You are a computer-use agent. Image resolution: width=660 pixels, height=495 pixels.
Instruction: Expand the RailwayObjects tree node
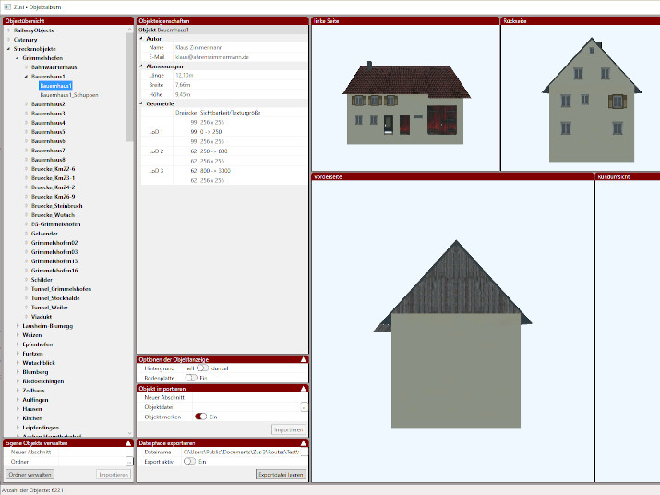[8, 30]
